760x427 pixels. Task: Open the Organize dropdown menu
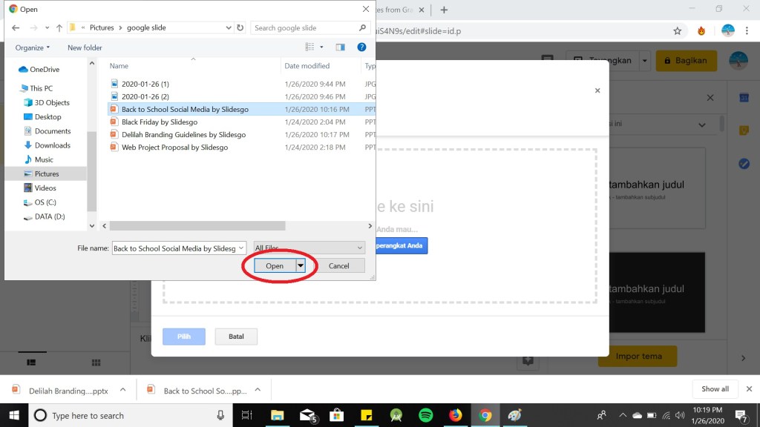(33, 47)
